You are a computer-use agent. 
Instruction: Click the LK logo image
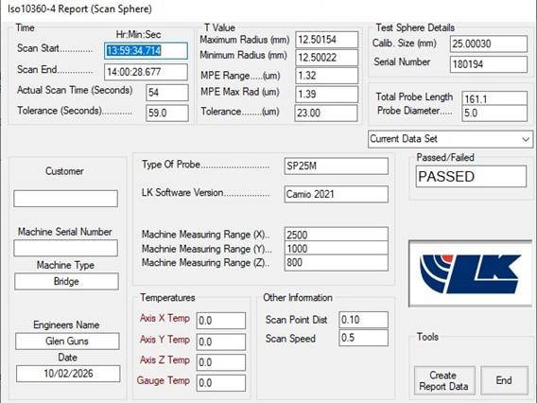471,273
